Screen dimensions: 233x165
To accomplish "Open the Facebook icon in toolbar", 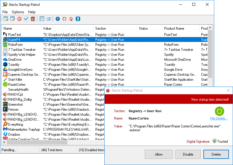I will [78, 19].
